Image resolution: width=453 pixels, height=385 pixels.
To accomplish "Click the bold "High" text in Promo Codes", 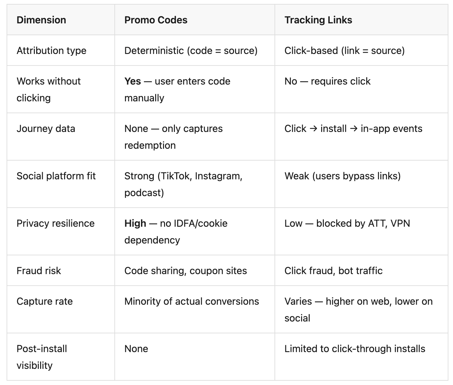I will 135,223.
